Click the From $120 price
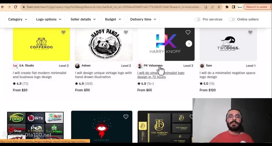Image resolution: width=272 pixels, height=146 pixels. 208,90
